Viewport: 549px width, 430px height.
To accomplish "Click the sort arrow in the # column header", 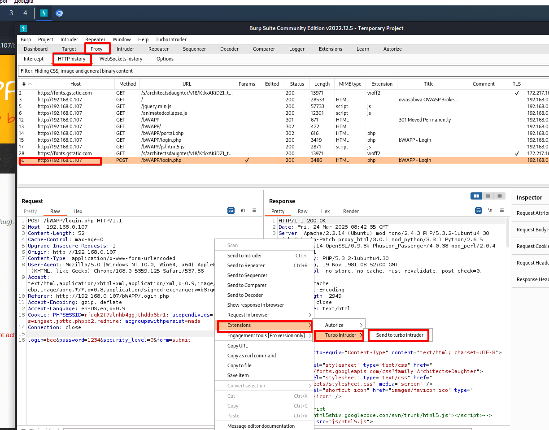I will [30, 84].
